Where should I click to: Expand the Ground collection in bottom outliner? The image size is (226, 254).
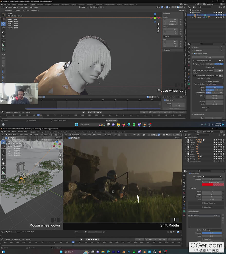tap(186, 144)
